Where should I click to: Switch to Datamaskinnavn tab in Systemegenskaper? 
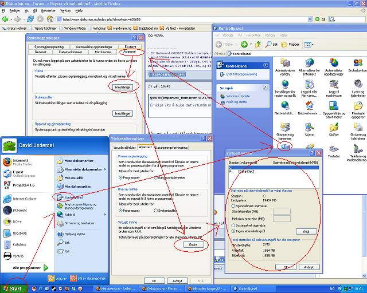pos(71,52)
